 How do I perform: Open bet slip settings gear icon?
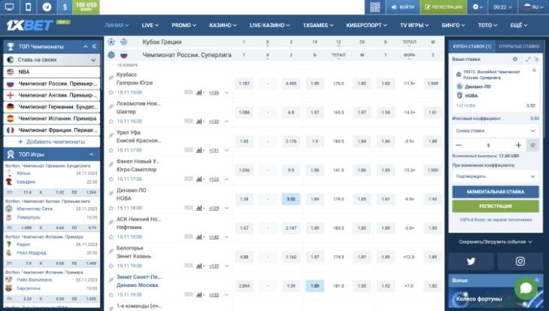coord(515,59)
